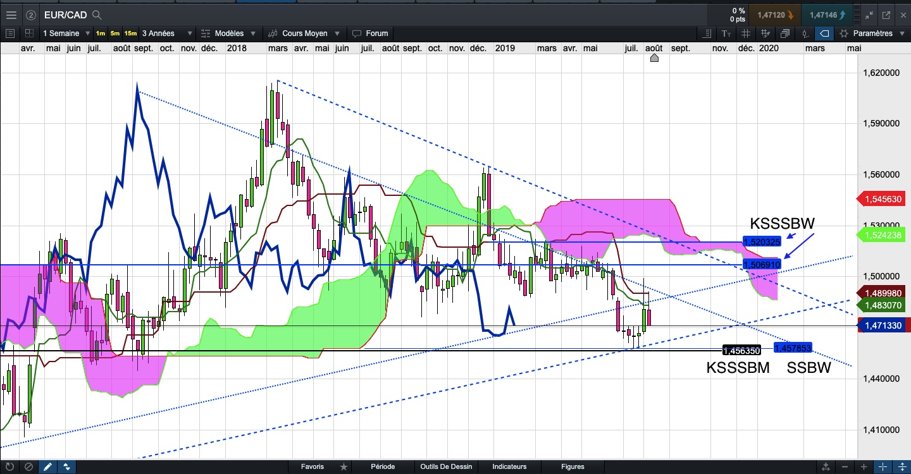Zoom out with the minus button
The height and width of the screenshot is (474, 911).
point(846,467)
